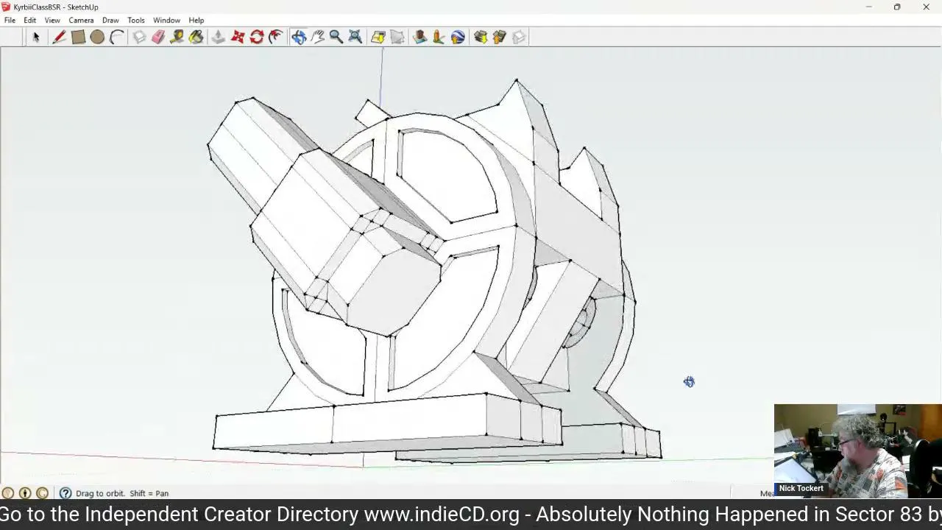The width and height of the screenshot is (942, 530).
Task: Select the Paint Bucket tool
Action: tap(196, 37)
